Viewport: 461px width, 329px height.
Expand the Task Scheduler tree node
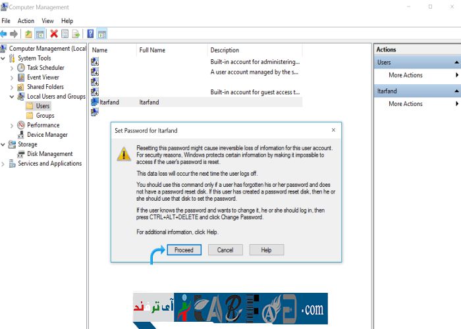[x=12, y=68]
